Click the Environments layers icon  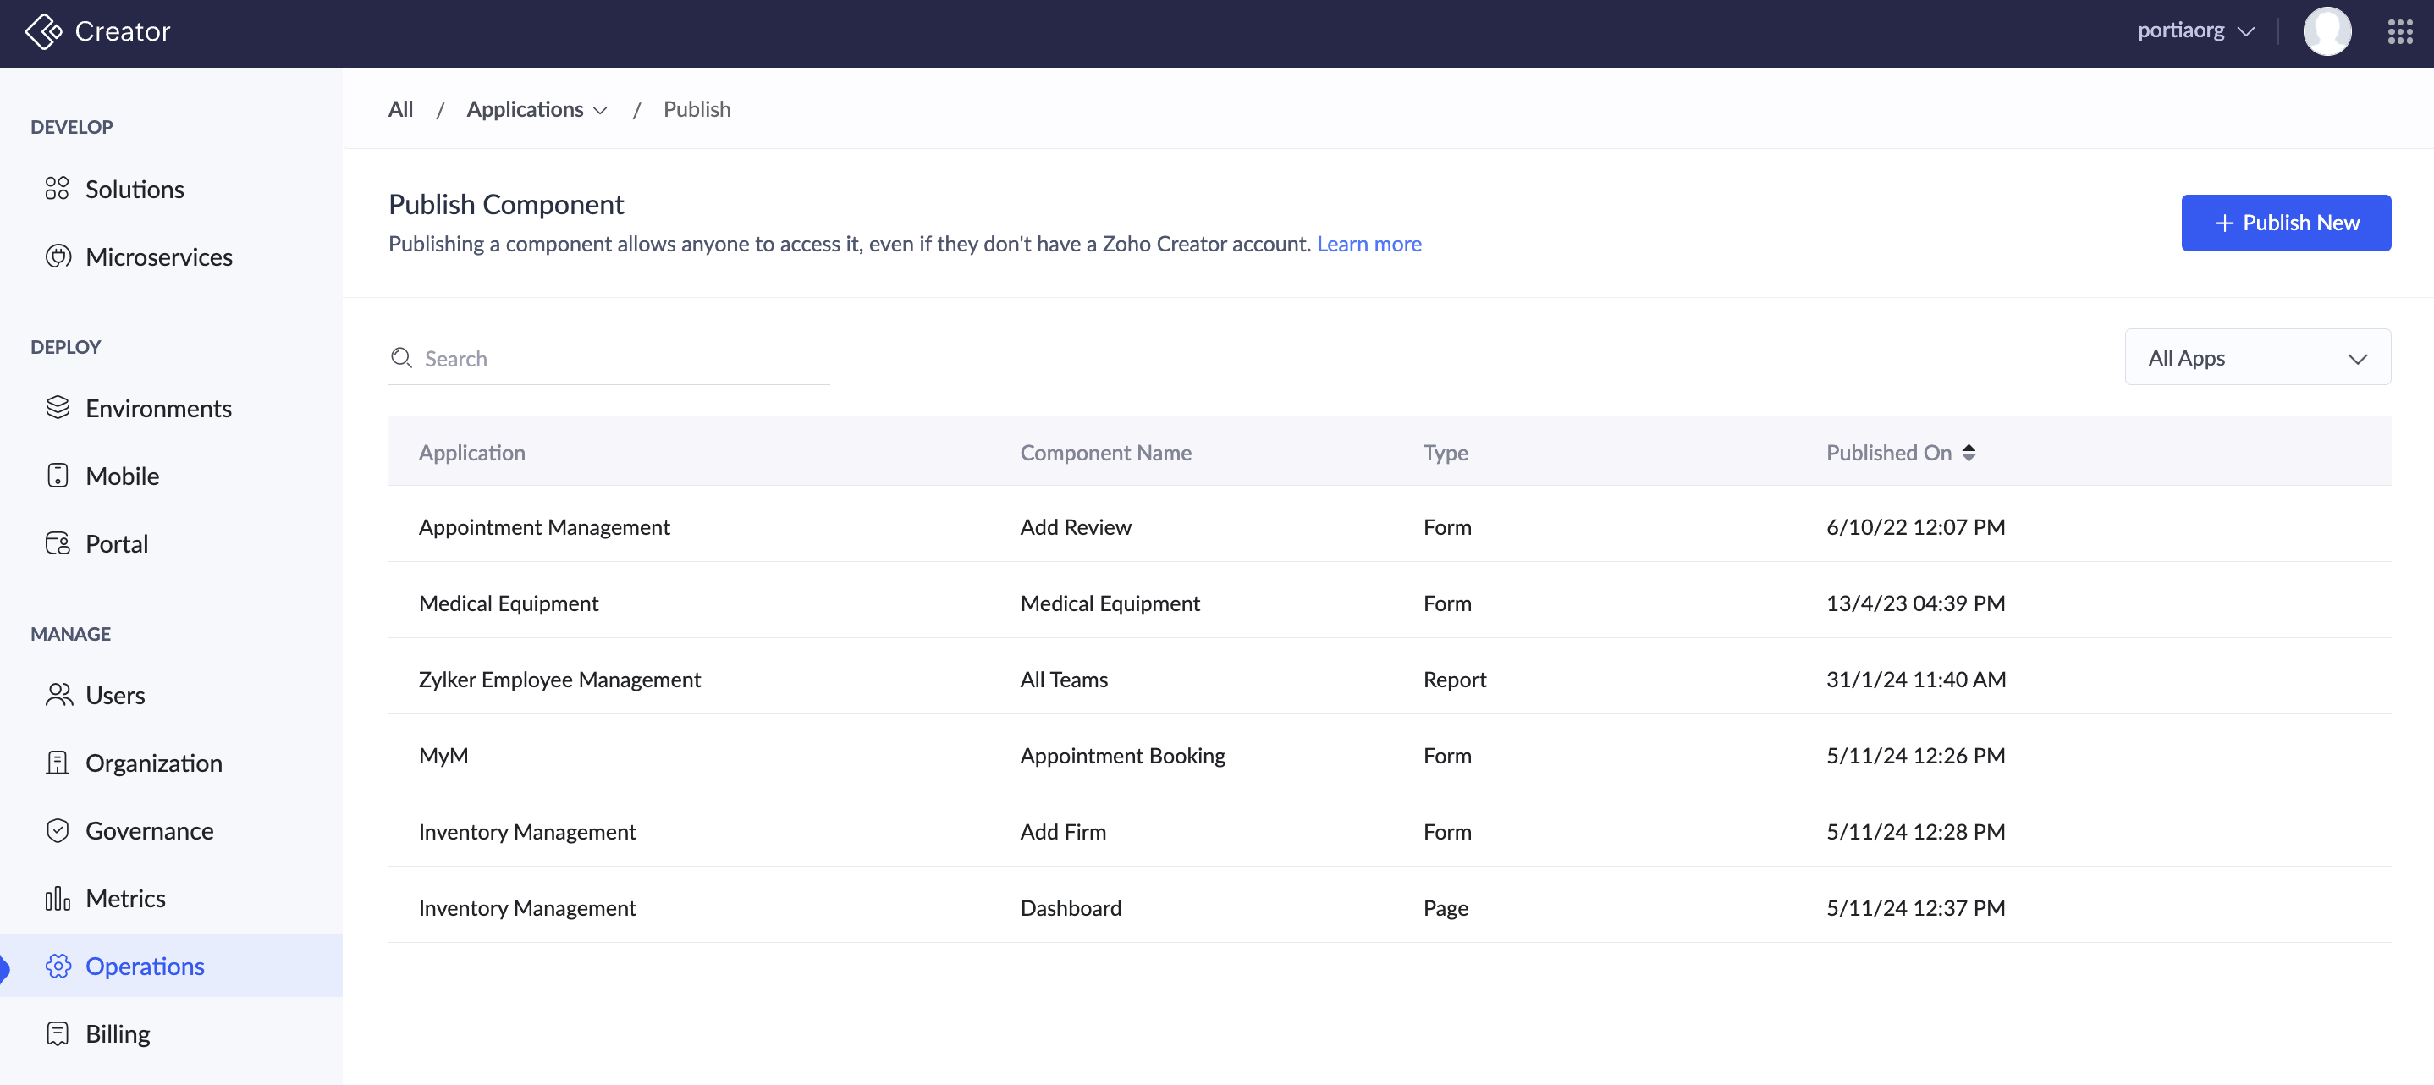tap(58, 407)
